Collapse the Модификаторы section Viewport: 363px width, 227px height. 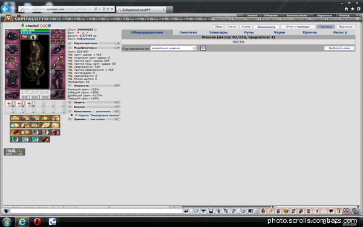(69, 48)
